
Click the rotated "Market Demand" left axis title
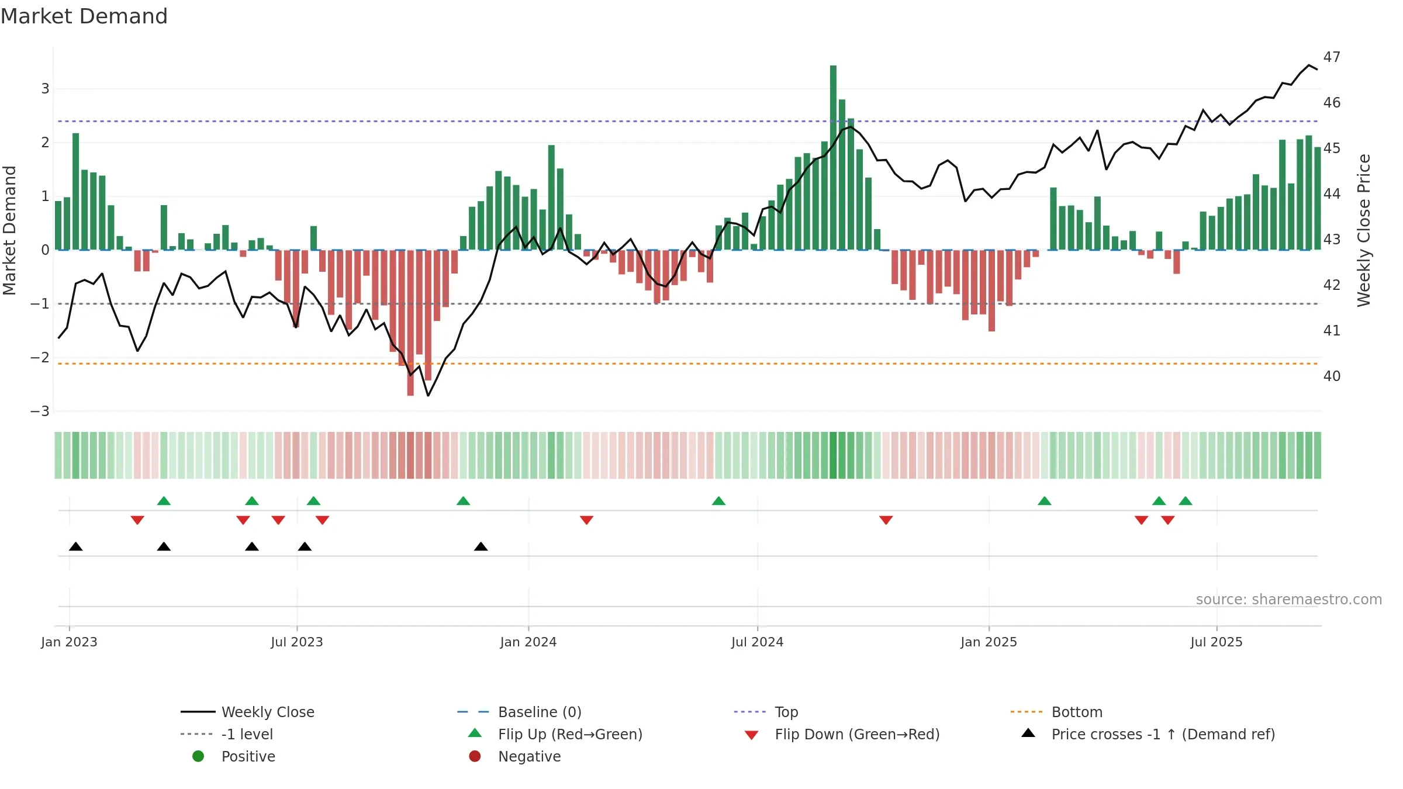pyautogui.click(x=9, y=230)
